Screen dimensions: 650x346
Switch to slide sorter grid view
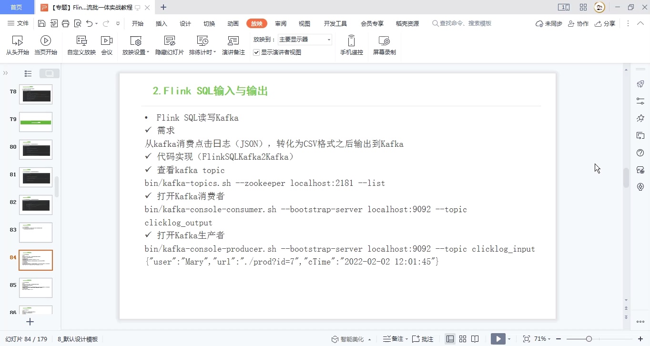click(463, 338)
